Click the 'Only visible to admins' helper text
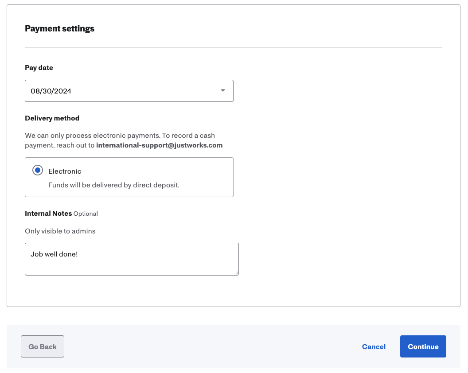The height and width of the screenshot is (373, 468). pyautogui.click(x=60, y=231)
